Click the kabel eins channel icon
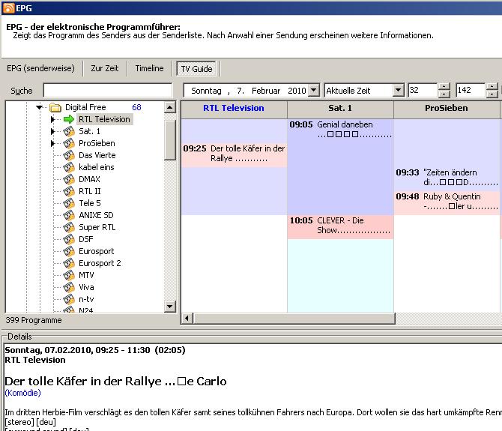 pos(69,167)
